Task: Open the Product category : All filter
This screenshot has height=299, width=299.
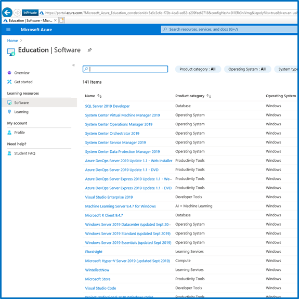Action: pyautogui.click(x=198, y=69)
